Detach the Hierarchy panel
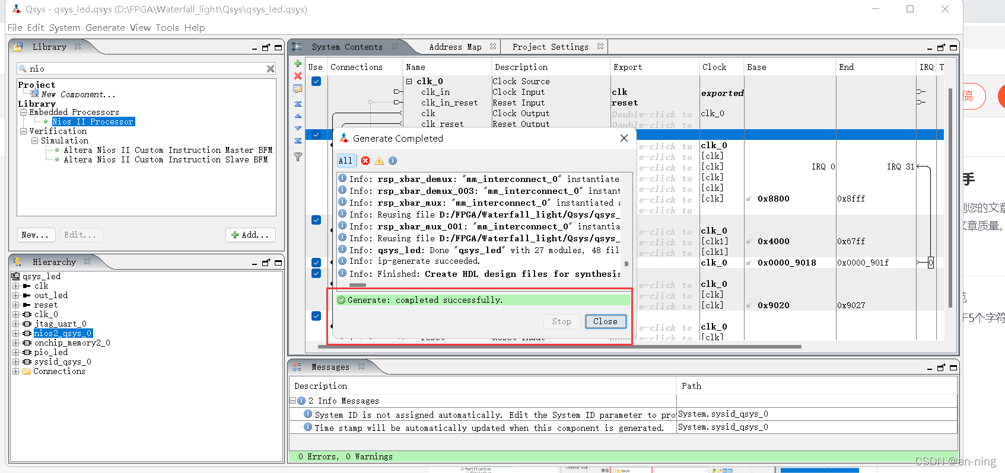Viewport: 1005px width, 473px height. [266, 263]
